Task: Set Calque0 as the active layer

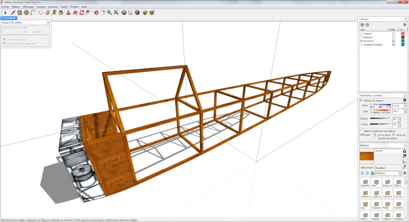Action: pos(361,34)
